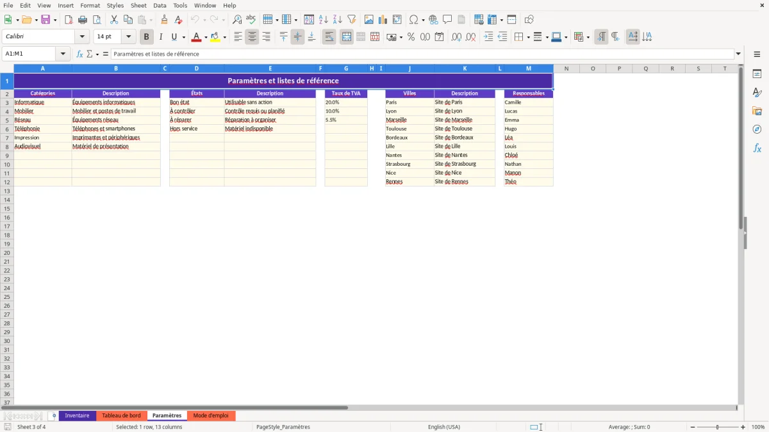Toggle Wrap Text
This screenshot has height=432, width=769.
(329, 37)
